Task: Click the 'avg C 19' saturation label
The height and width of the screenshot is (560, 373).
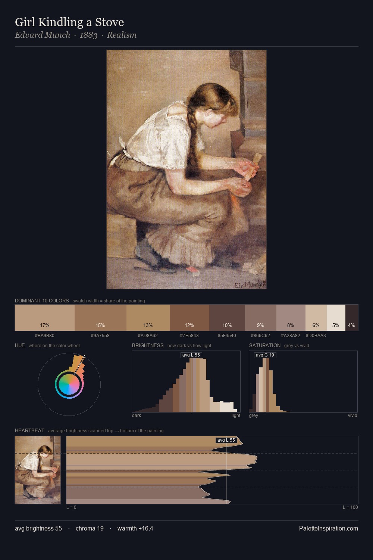Action: click(x=265, y=355)
